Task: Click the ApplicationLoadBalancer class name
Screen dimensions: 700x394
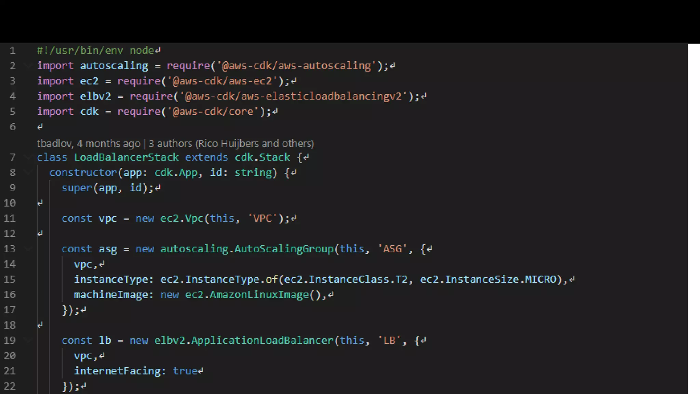Action: pos(262,340)
